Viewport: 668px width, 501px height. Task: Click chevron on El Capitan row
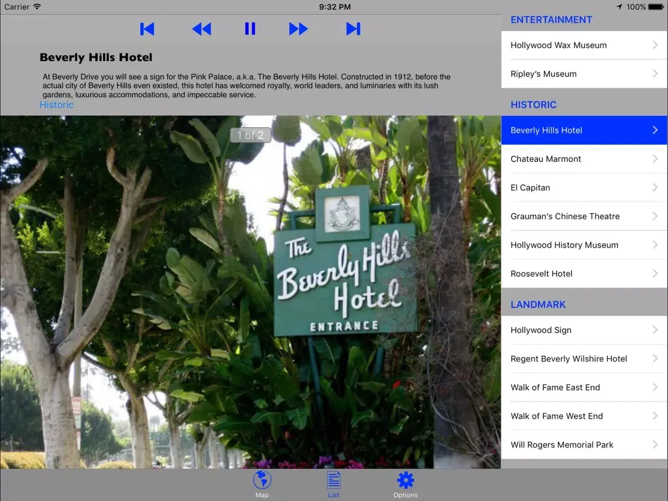click(x=655, y=188)
